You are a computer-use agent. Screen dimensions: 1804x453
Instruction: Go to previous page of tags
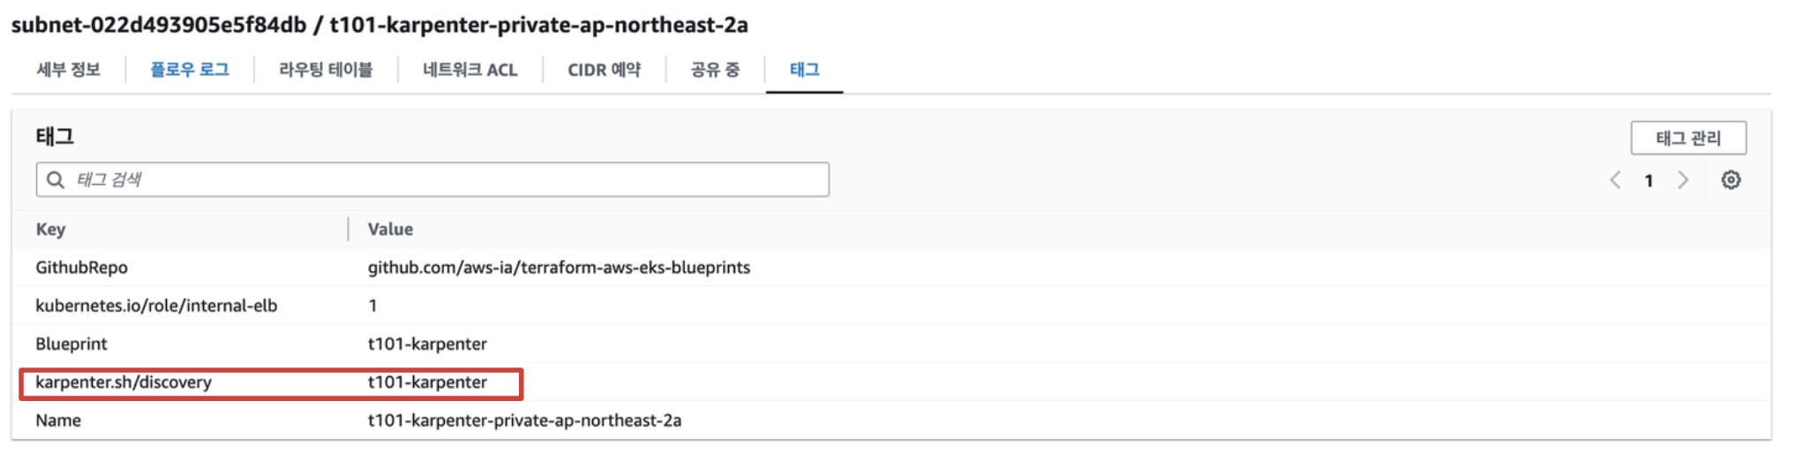point(1615,181)
